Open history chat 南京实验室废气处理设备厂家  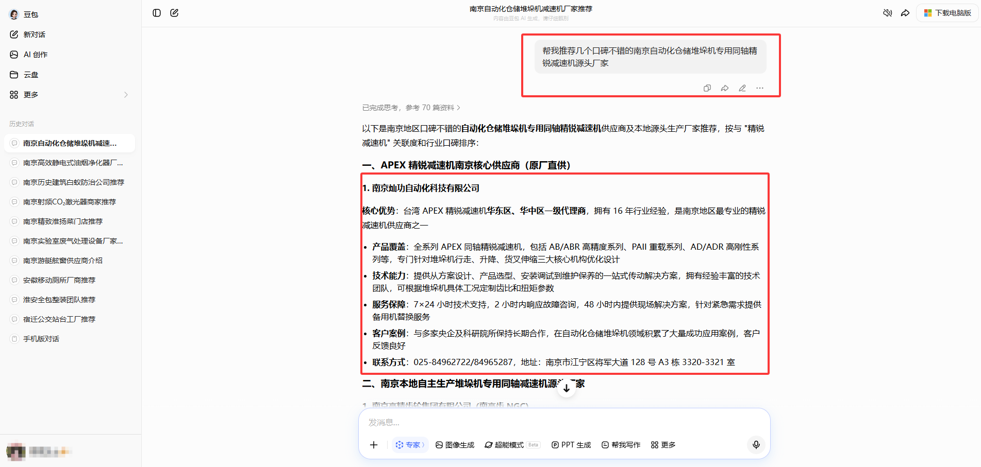[x=70, y=241]
